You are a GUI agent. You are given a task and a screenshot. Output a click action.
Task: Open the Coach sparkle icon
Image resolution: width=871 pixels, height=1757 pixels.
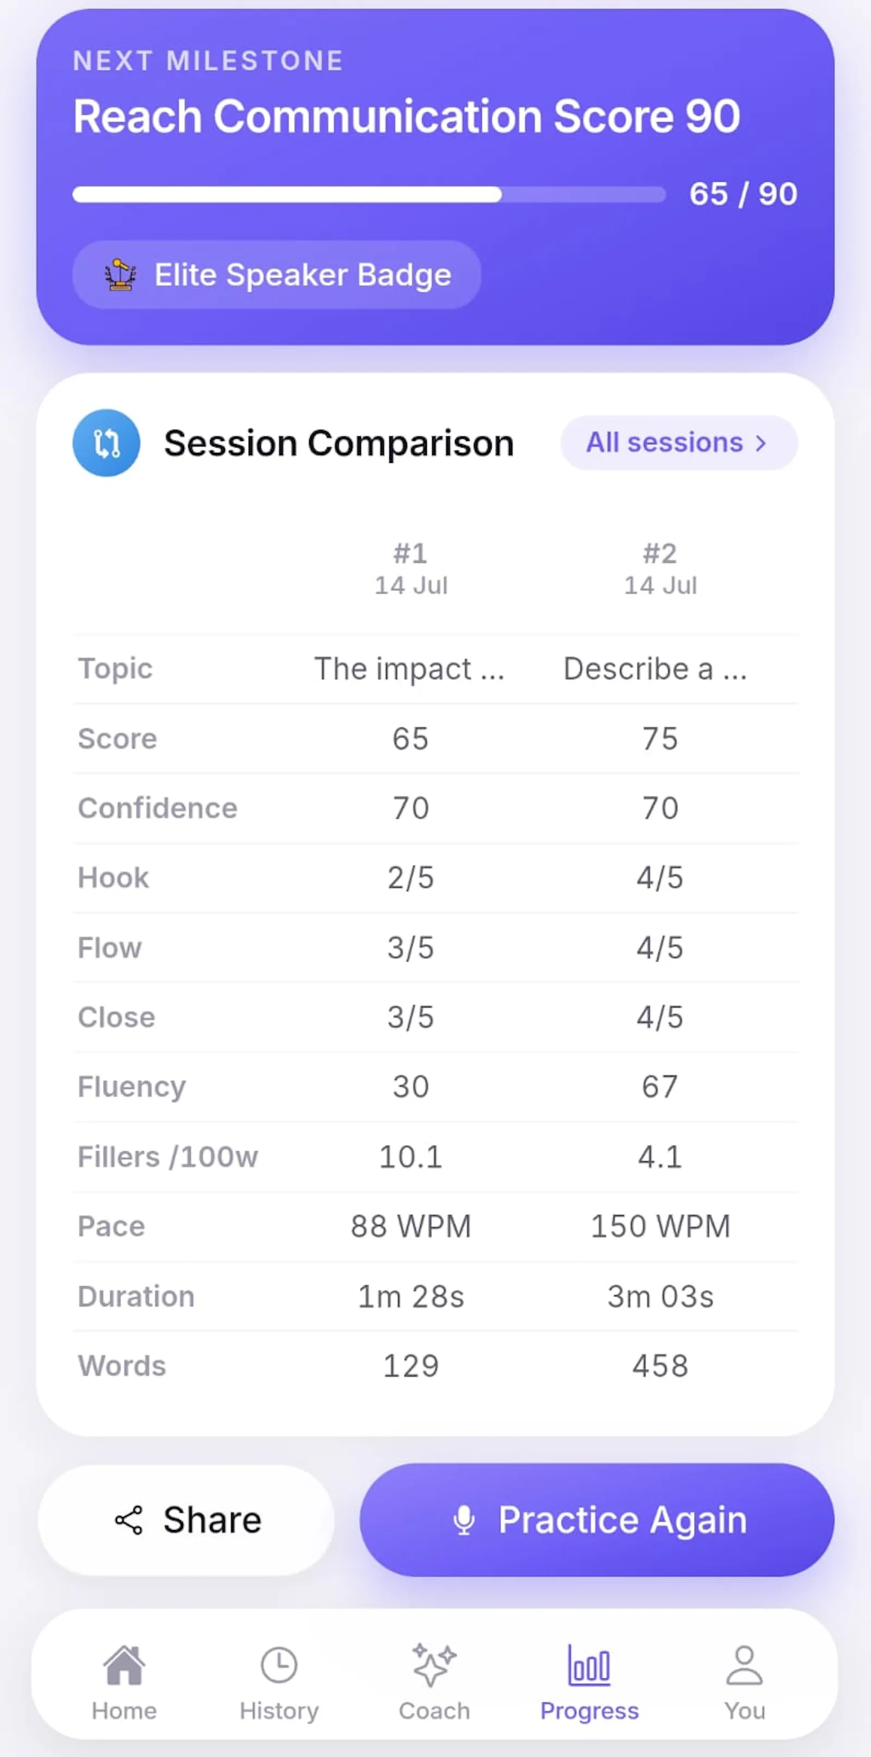tap(434, 1665)
